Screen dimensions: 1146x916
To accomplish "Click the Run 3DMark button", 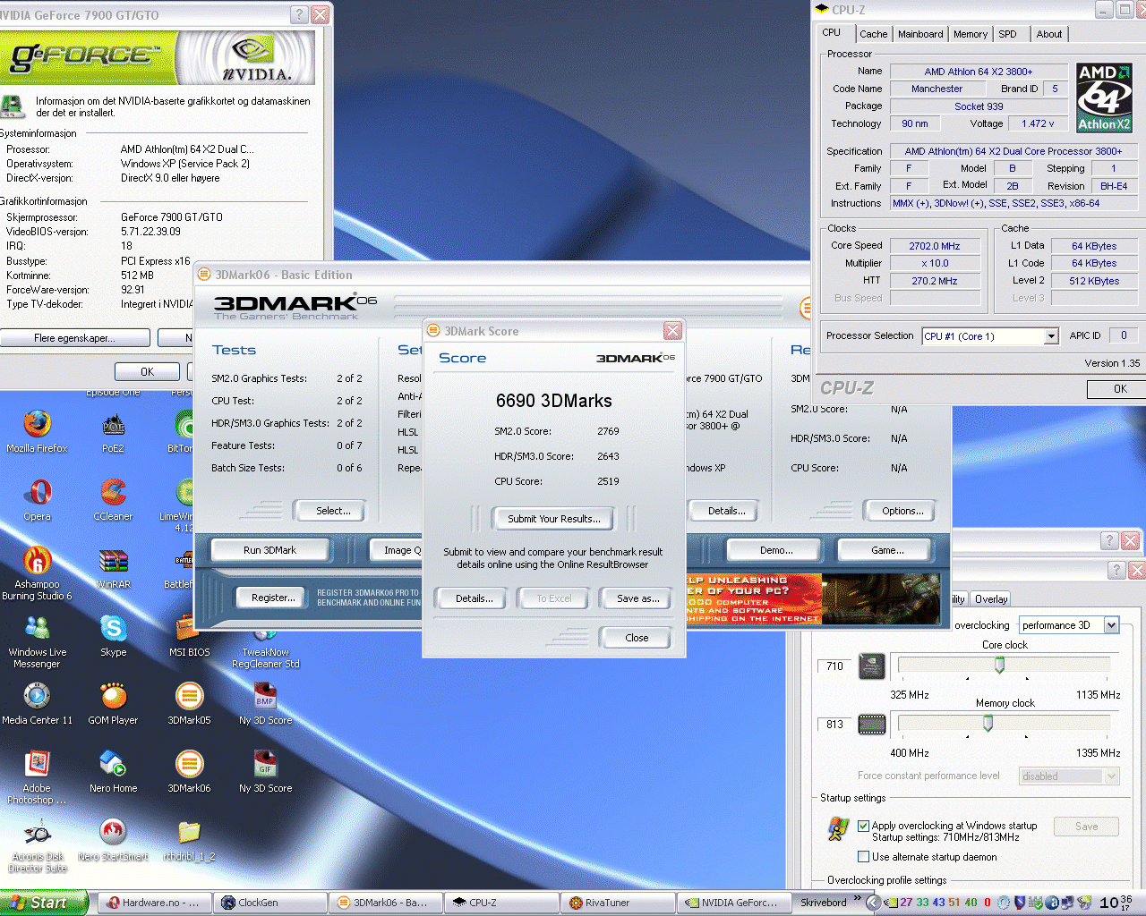I will click(x=269, y=550).
